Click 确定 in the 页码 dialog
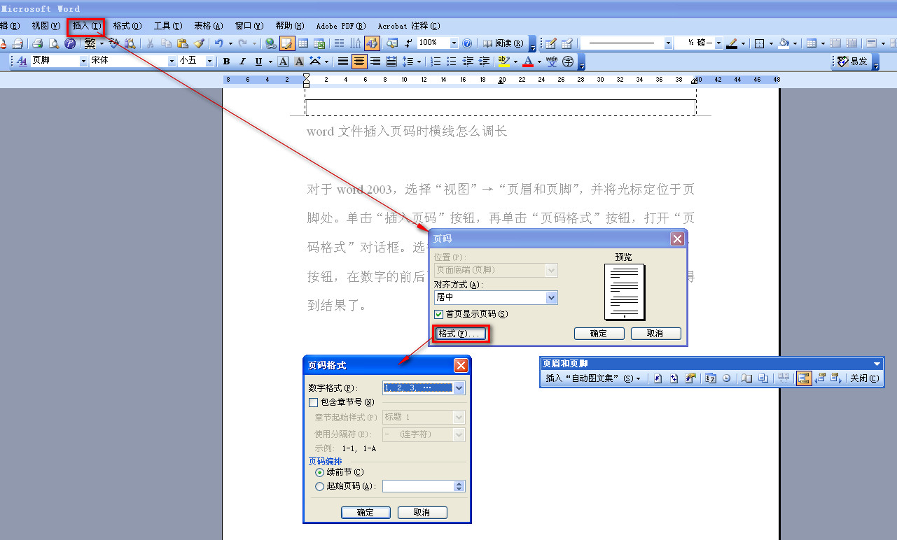 (599, 334)
